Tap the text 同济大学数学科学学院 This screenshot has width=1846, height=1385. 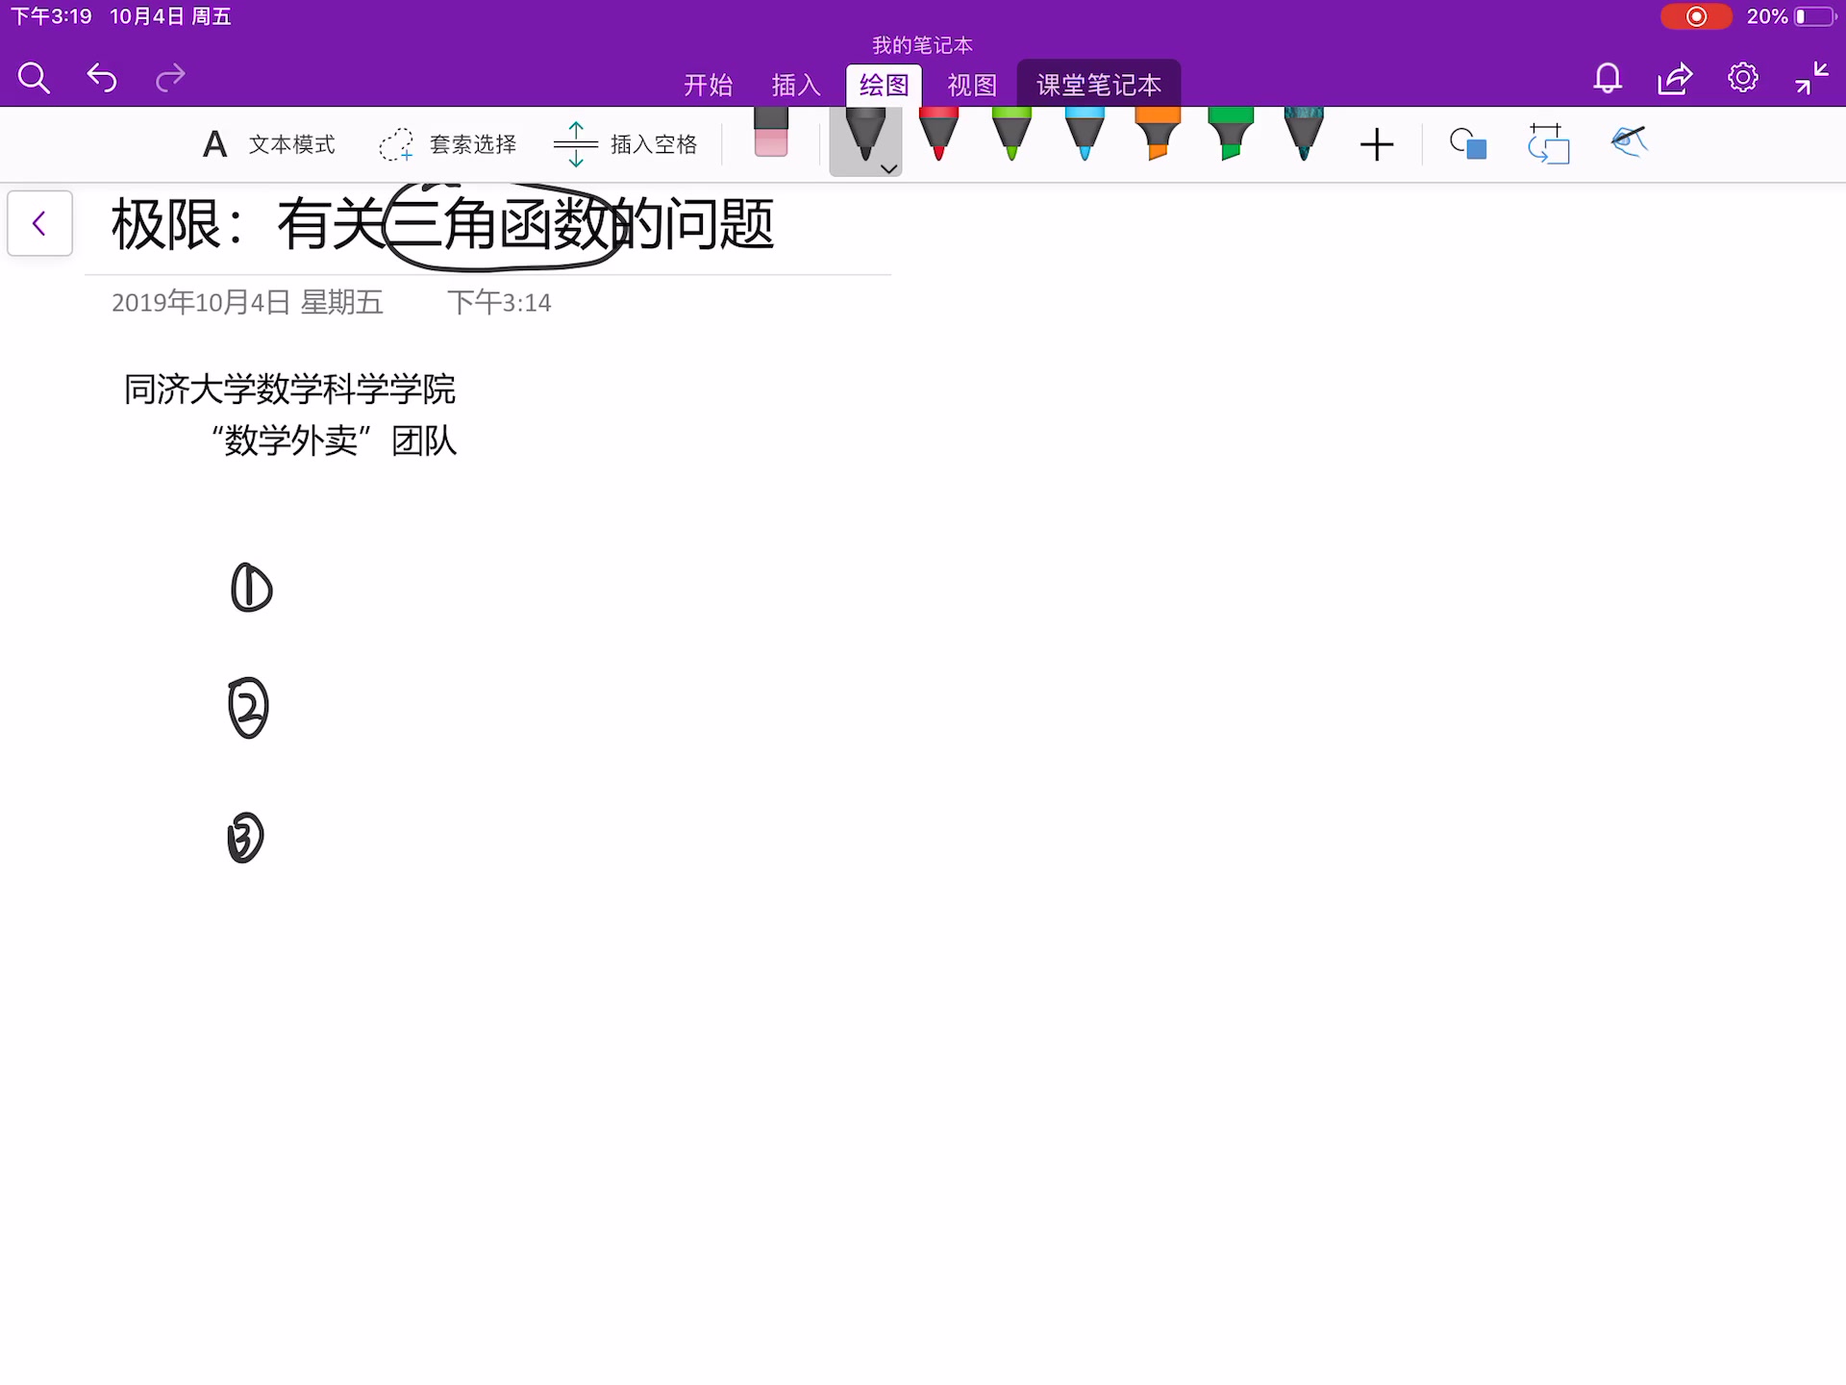coord(289,390)
